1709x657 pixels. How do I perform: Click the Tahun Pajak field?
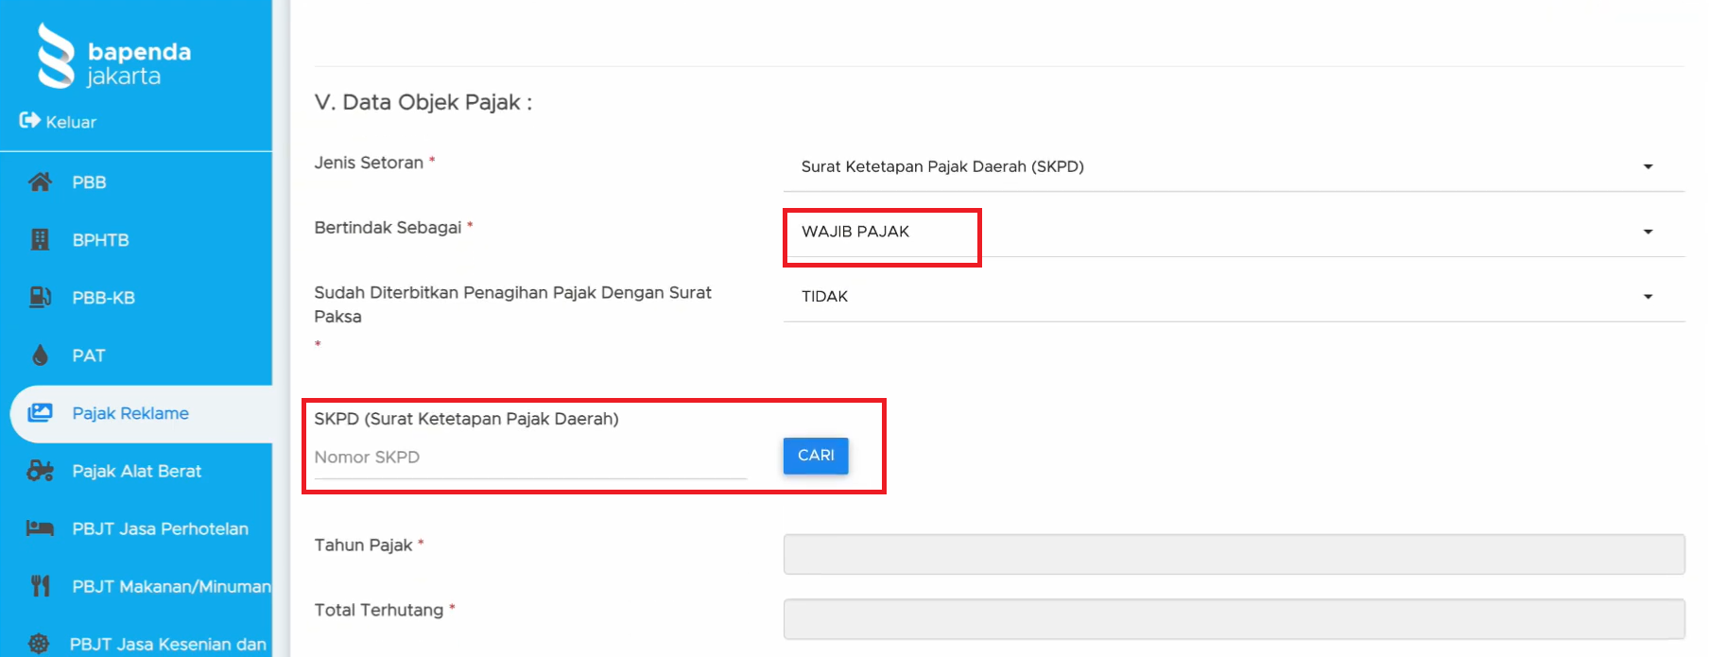1233,555
